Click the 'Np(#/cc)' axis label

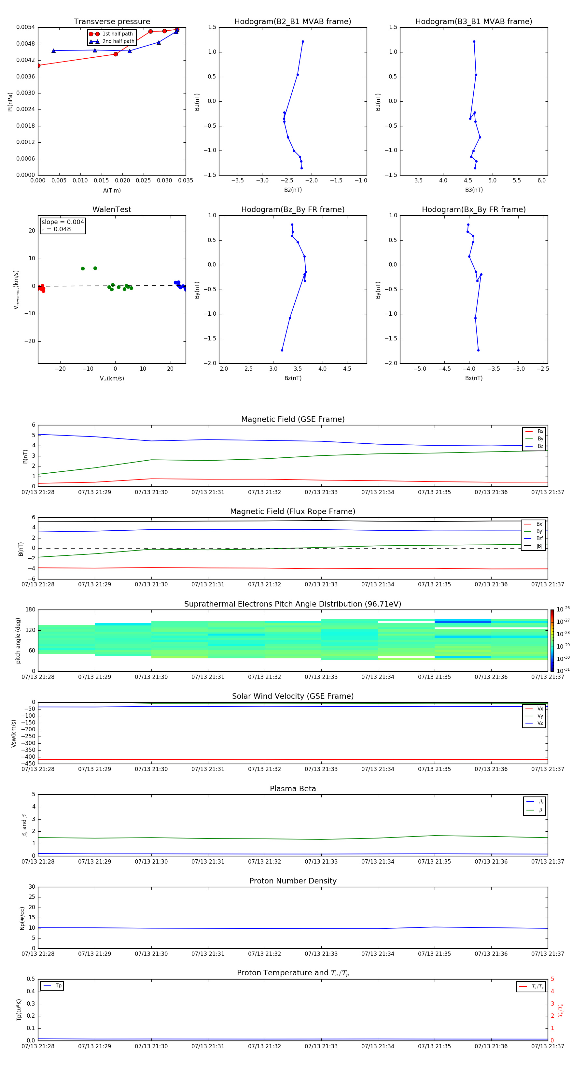(22, 918)
